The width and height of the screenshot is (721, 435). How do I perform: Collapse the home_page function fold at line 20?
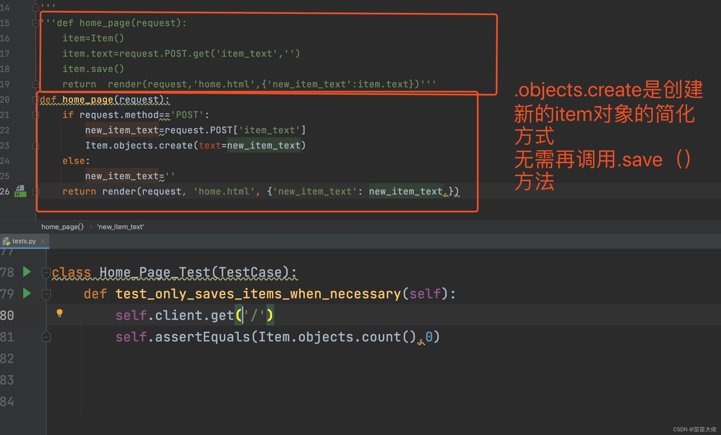coord(35,100)
